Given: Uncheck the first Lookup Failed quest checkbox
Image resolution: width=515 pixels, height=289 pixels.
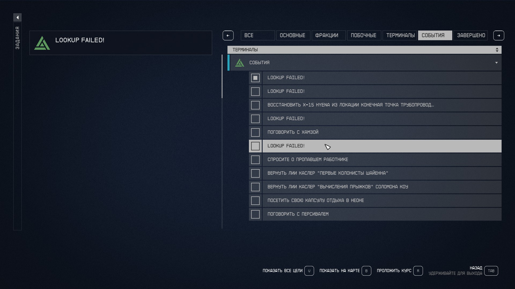Looking at the screenshot, I should click(255, 78).
